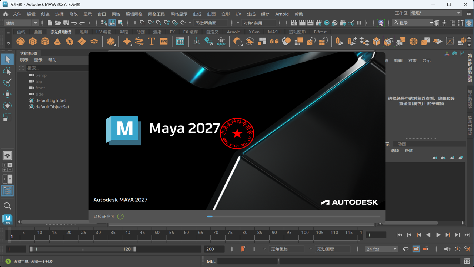
Task: Create a polygon cylinder from the shelf
Action: click(45, 42)
